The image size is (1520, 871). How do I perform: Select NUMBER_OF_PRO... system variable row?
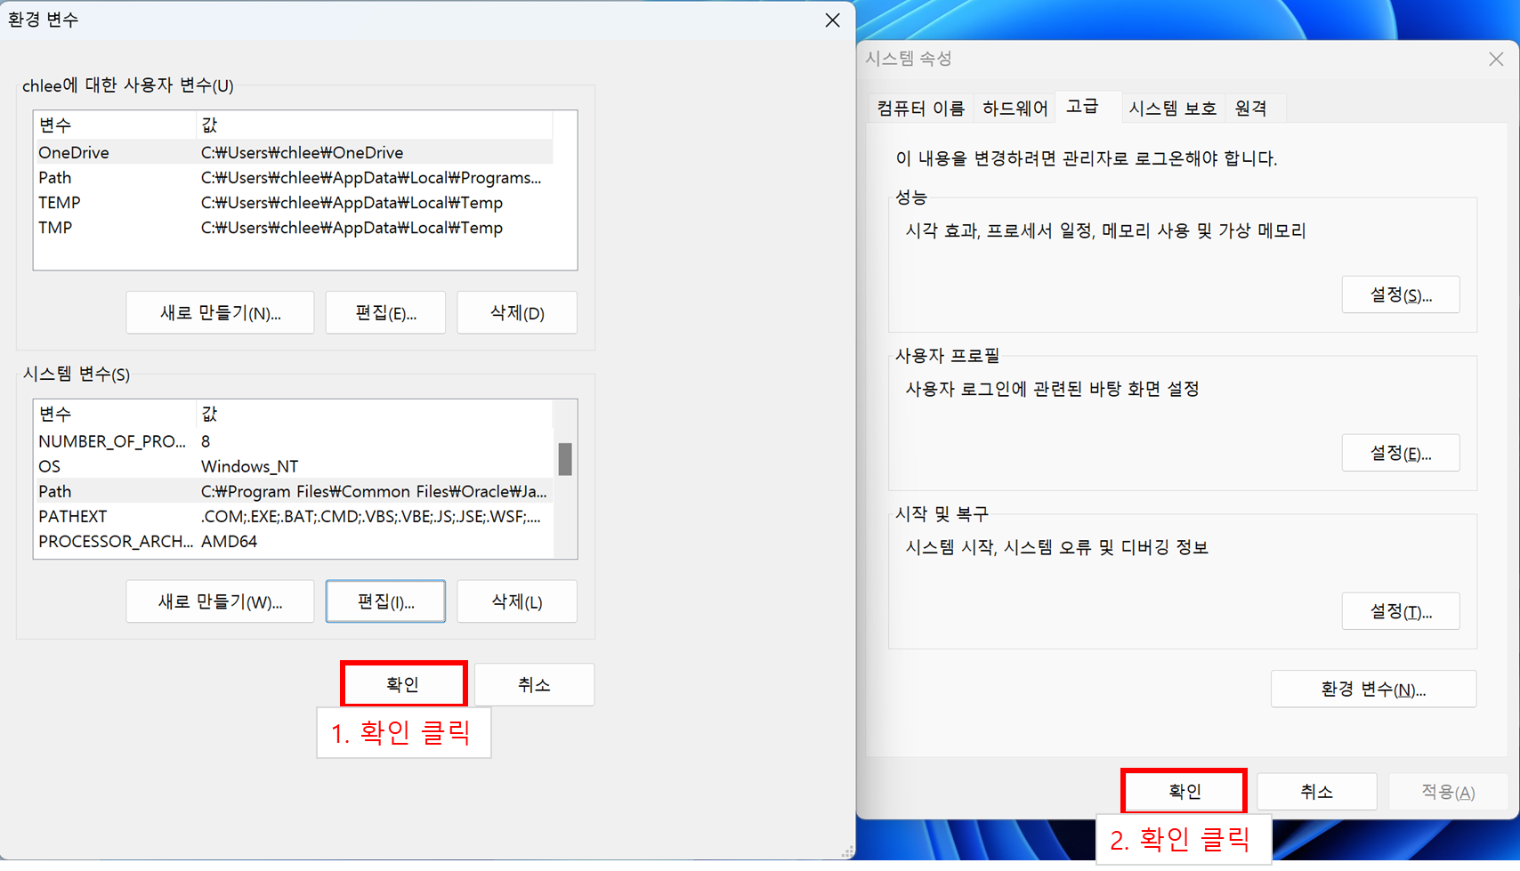(x=294, y=441)
